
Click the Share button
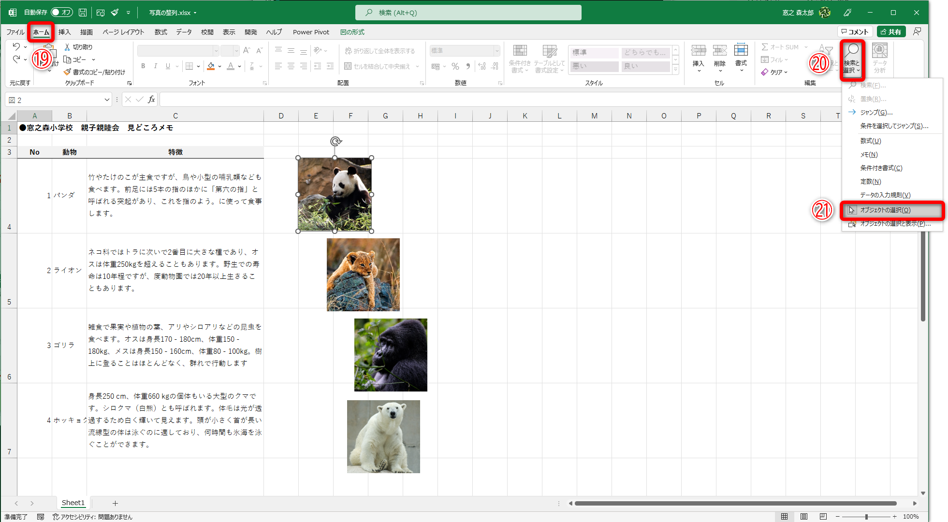(890, 32)
